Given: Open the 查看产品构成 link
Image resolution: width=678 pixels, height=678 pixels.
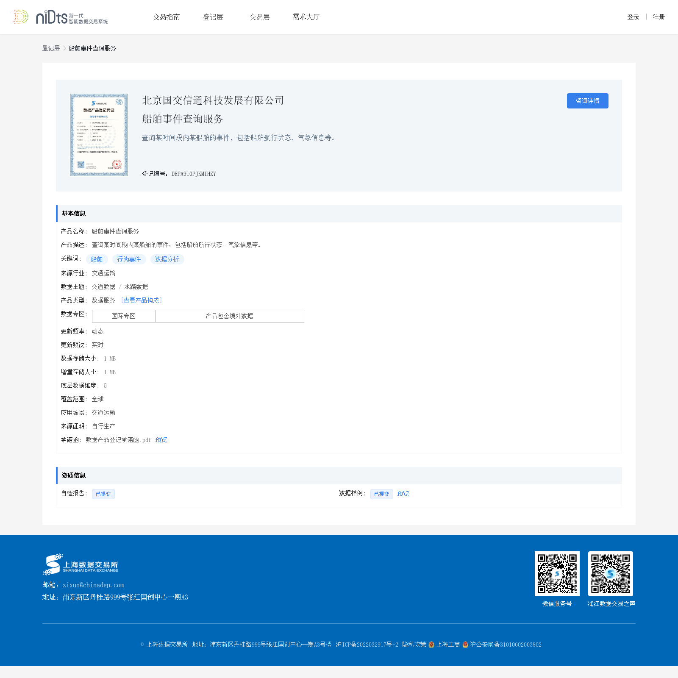Looking at the screenshot, I should pyautogui.click(x=142, y=300).
